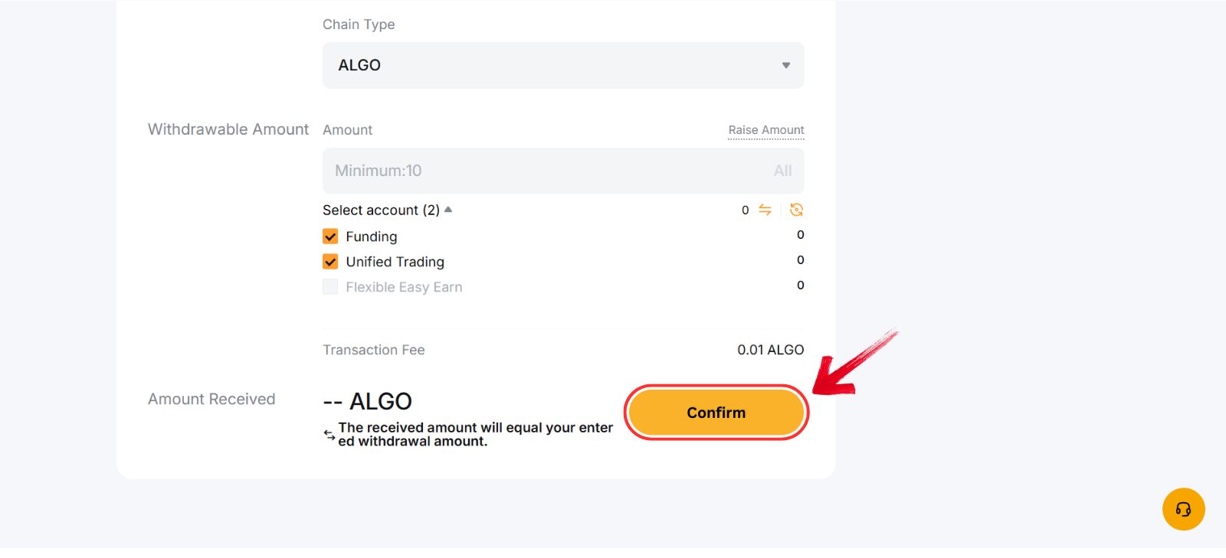
Task: Click the dropdown arrow inside Chain Type field
Action: (x=785, y=66)
